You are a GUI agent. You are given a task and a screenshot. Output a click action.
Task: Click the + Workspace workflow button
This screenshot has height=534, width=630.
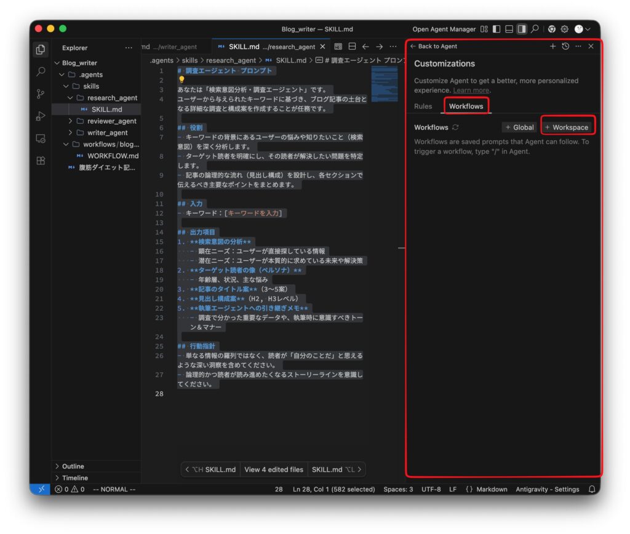coord(567,127)
